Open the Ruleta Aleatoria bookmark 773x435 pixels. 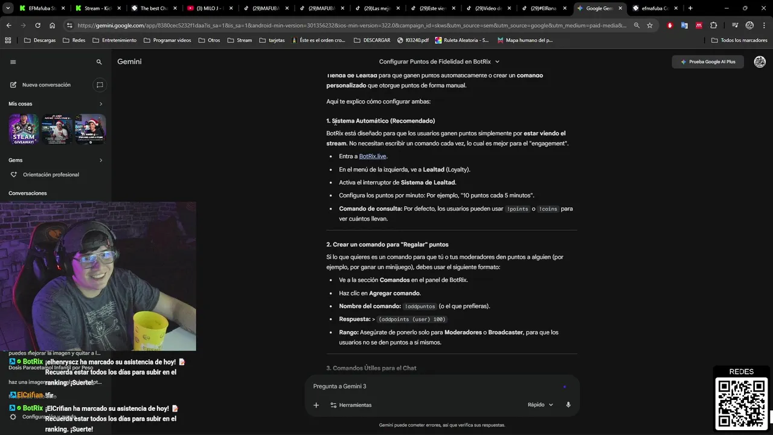462,40
